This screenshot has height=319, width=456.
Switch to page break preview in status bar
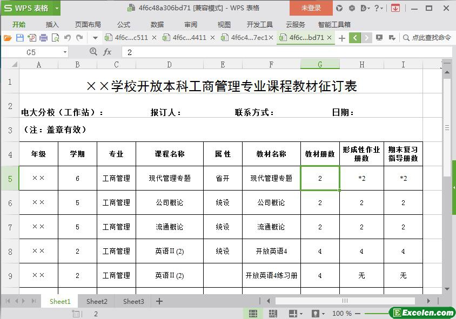coord(273,314)
